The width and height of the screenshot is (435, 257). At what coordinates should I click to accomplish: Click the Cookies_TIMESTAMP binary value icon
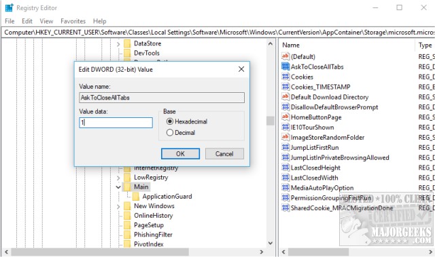pos(285,87)
